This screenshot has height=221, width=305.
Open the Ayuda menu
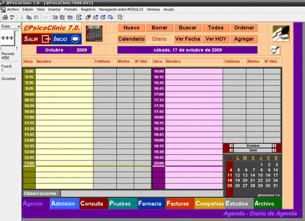pyautogui.click(x=169, y=10)
